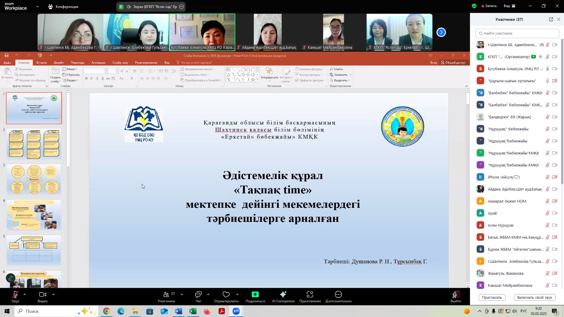Open AI Companion in Zoom toolbar
Image resolution: width=564 pixels, height=317 pixels.
(283, 297)
